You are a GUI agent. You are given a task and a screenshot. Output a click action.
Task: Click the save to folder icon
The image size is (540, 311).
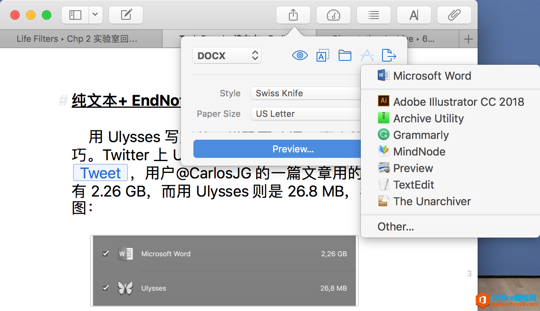(345, 56)
